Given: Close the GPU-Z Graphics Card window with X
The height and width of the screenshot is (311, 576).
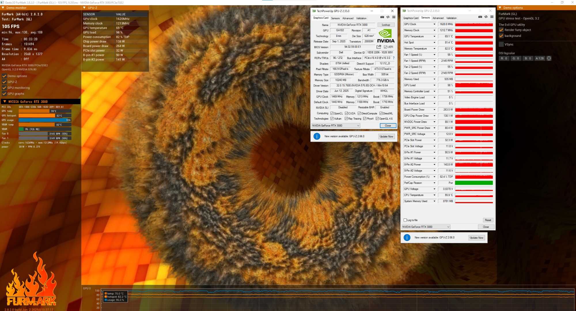Looking at the screenshot, I should tap(392, 11).
